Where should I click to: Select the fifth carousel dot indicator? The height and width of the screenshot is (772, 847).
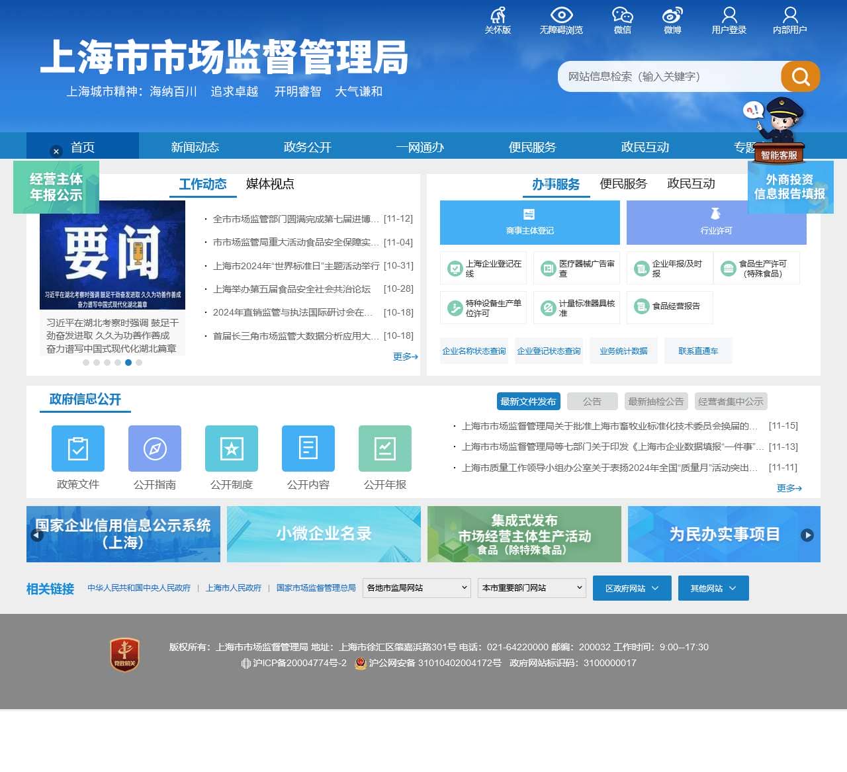click(x=128, y=363)
